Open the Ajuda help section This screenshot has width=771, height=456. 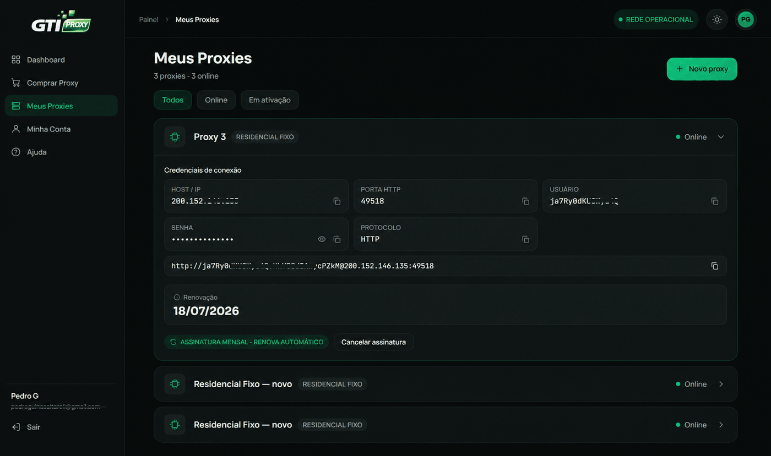pyautogui.click(x=61, y=152)
